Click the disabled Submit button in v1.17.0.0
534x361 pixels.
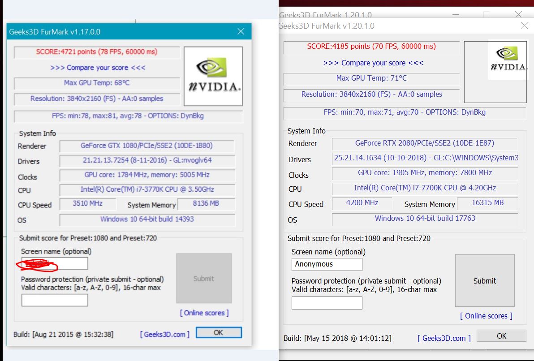204,278
